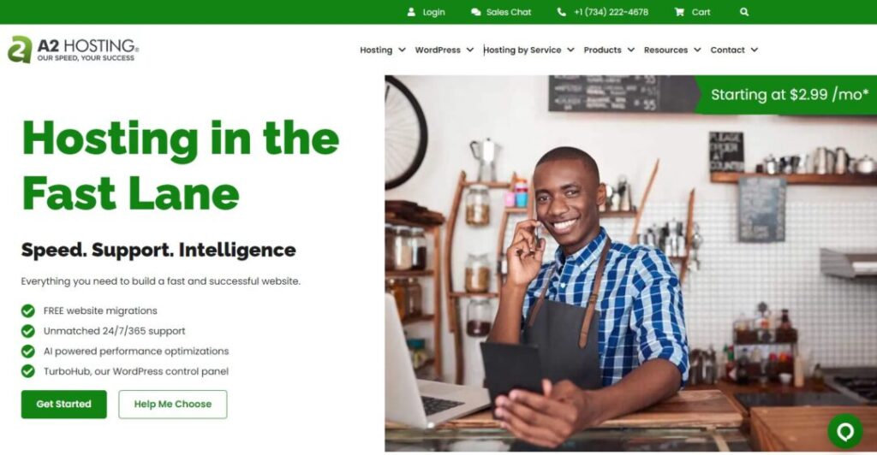
Task: Click the A2 Hosting logo
Action: click(x=74, y=50)
